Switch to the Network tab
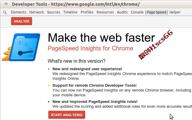Image resolution: width=192 pixels, height=120 pixels. coord(37,12)
